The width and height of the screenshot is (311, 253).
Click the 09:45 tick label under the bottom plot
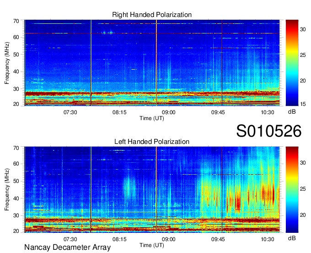[218, 239]
